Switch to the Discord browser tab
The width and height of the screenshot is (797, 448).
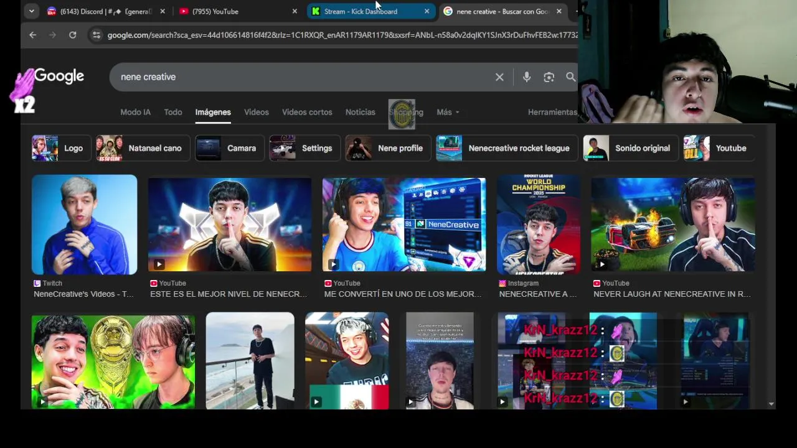pyautogui.click(x=106, y=11)
